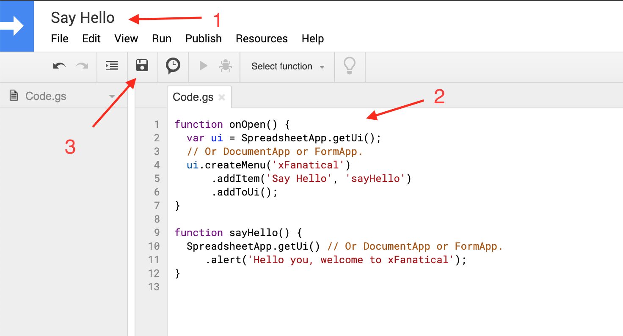Click the Code.gs file icon in sidebar
The width and height of the screenshot is (623, 336).
[x=13, y=96]
